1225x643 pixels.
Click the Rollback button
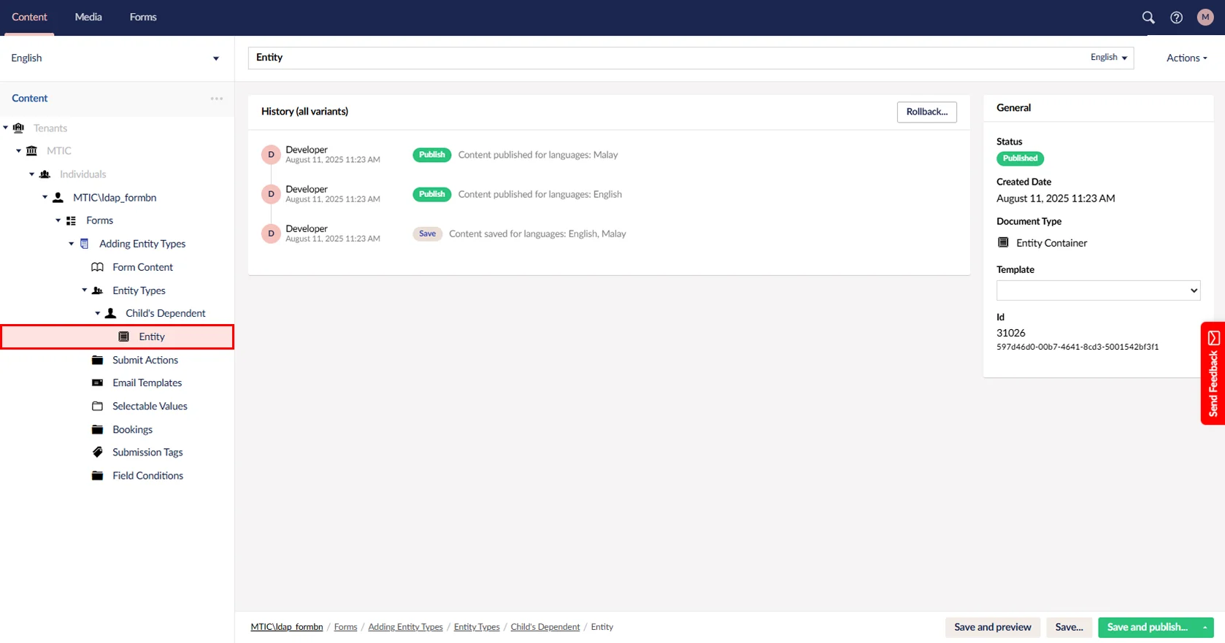pyautogui.click(x=926, y=112)
